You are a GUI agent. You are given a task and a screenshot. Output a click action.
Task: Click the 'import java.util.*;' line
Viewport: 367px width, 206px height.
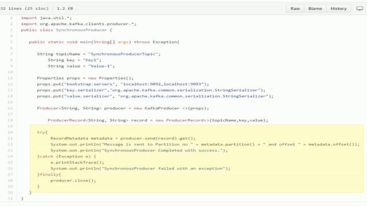(46, 18)
